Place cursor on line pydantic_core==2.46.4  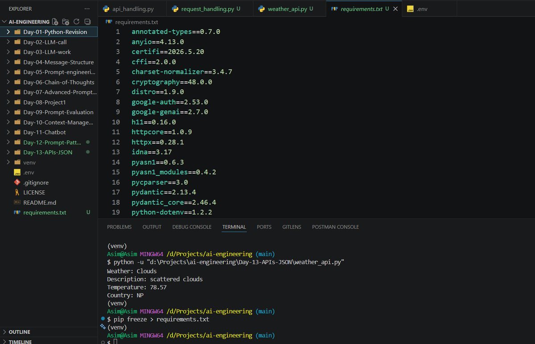[174, 202]
